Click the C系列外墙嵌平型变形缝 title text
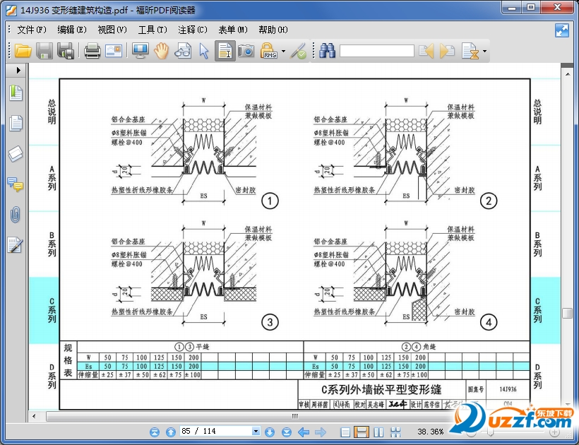Viewport: 579px width, 445px height. (x=381, y=390)
